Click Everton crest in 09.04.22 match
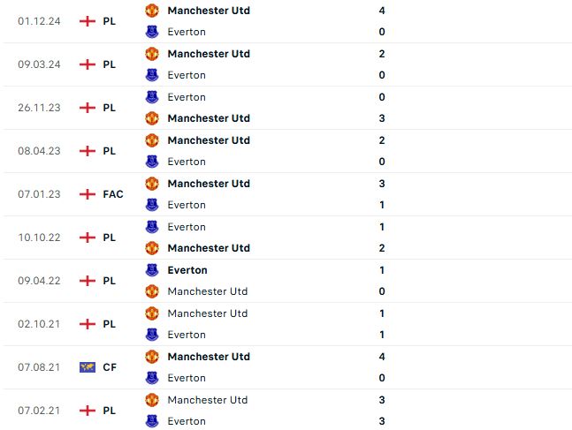Screen dimensions: 572x430 click(152, 270)
